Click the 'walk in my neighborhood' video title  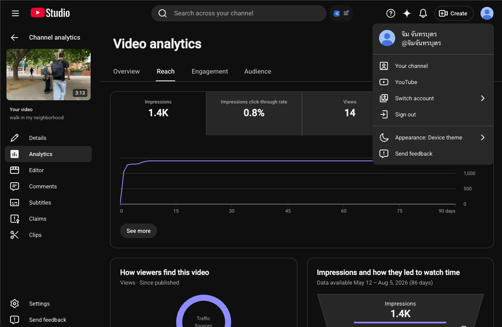coord(37,118)
